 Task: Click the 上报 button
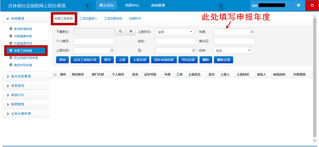(x=122, y=60)
